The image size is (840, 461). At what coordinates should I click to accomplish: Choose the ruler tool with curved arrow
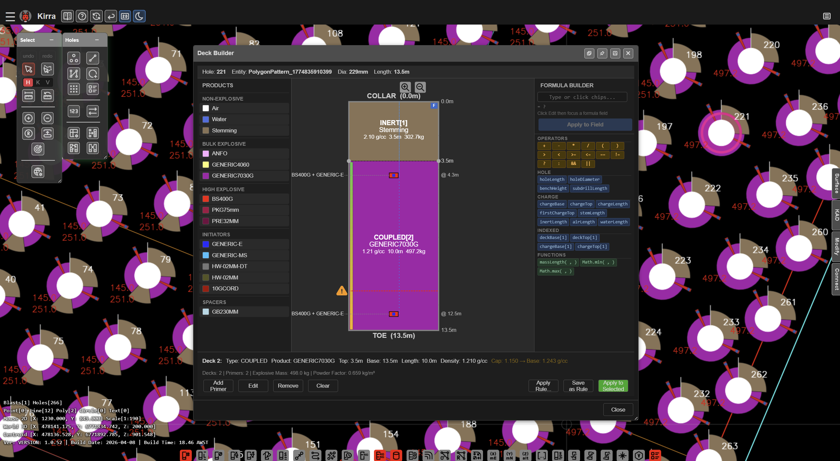(x=48, y=96)
